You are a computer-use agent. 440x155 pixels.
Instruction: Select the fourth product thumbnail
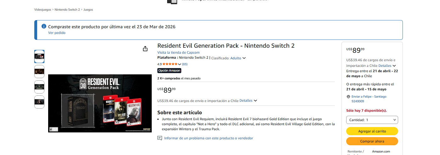(x=39, y=102)
